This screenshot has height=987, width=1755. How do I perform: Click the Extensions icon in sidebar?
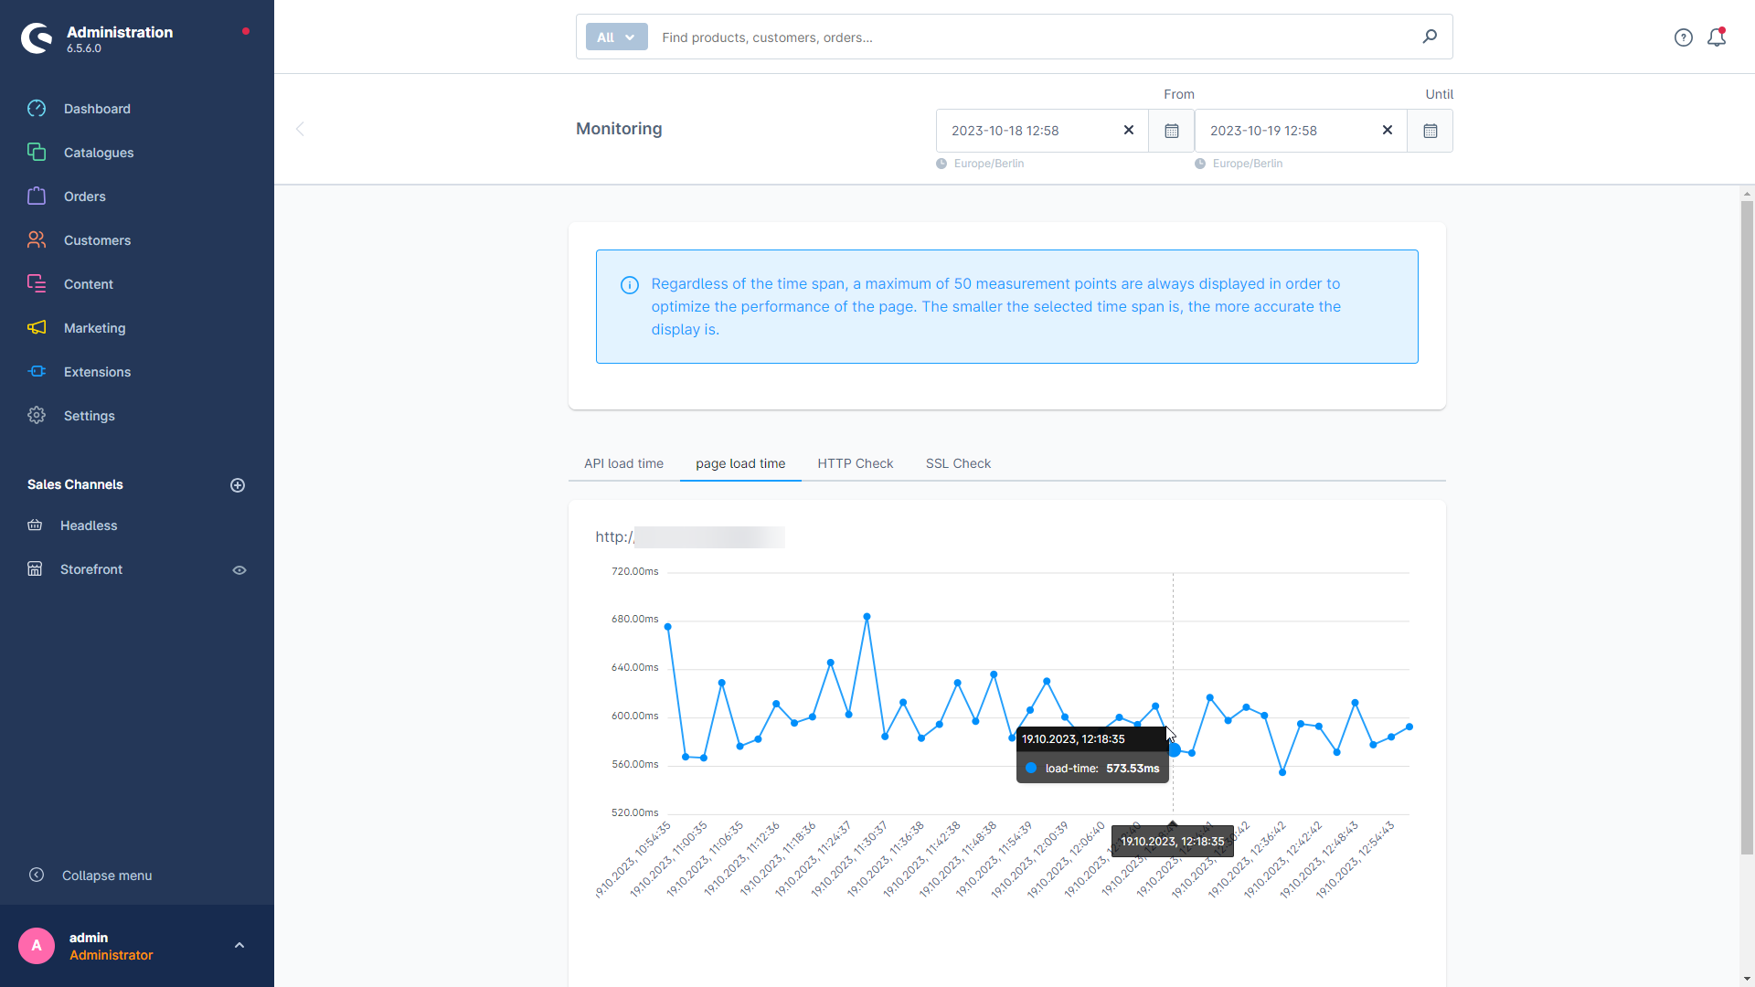(37, 371)
